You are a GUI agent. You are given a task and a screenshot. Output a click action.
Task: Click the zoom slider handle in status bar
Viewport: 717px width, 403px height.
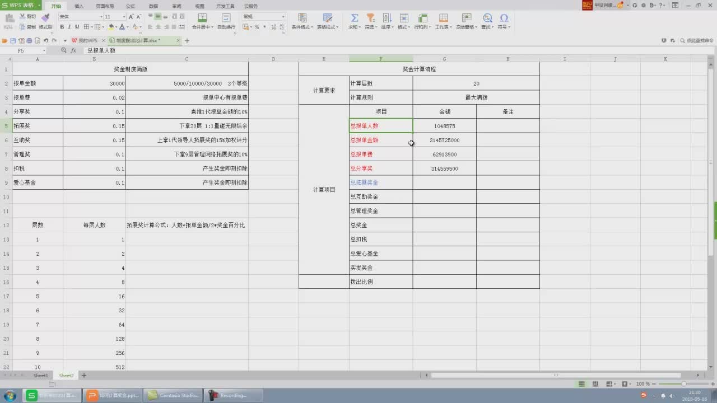[683, 384]
